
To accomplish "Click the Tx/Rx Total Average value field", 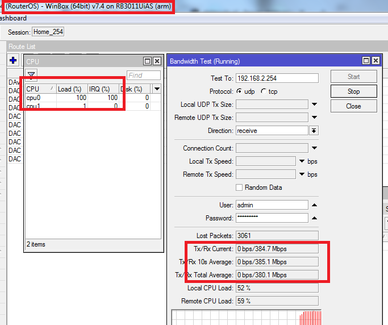I will (277, 275).
